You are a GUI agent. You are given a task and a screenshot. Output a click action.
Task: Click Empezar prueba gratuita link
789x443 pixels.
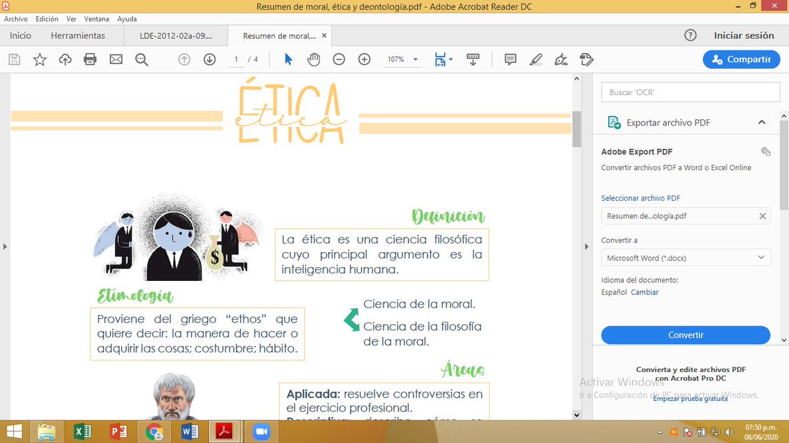click(x=690, y=398)
